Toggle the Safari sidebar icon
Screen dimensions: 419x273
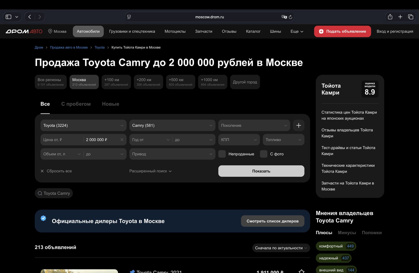tap(8, 17)
